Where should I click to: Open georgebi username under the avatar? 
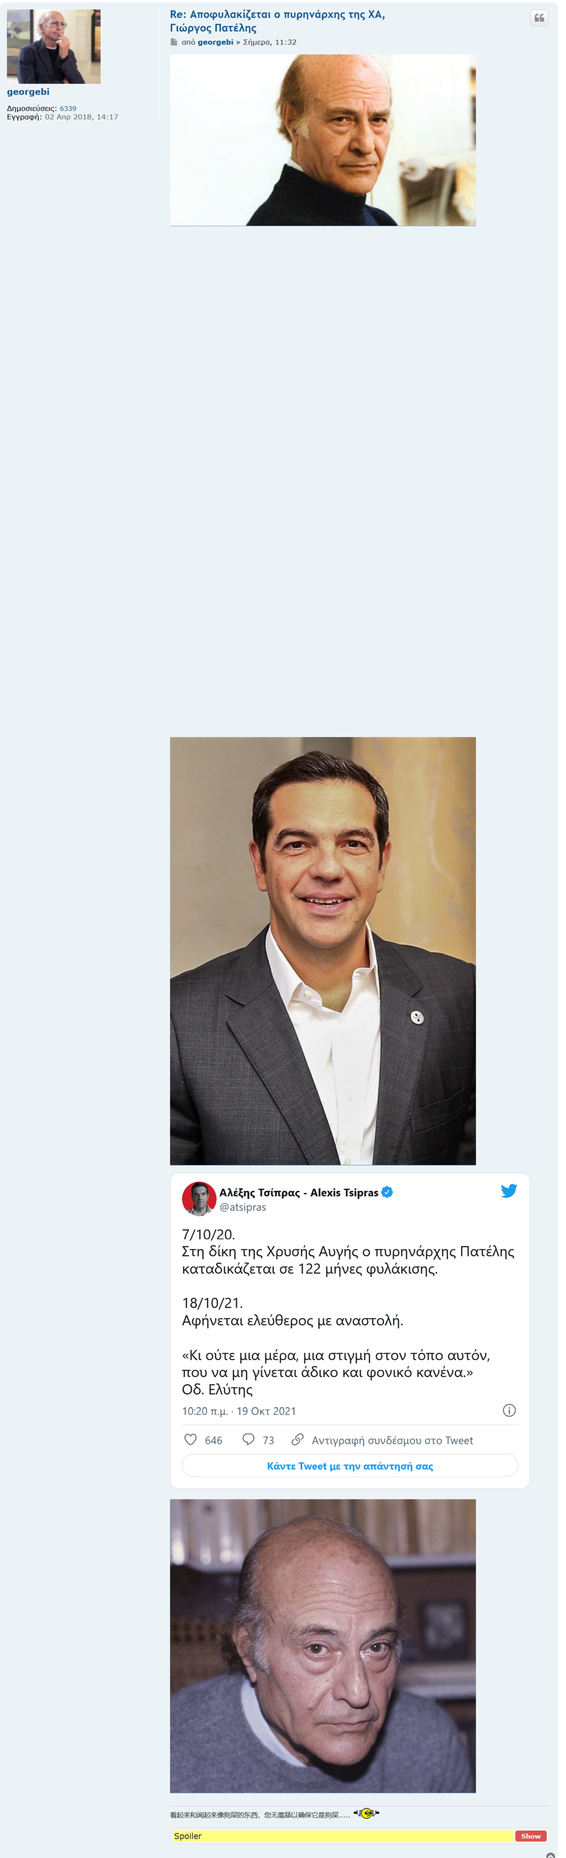(x=28, y=92)
